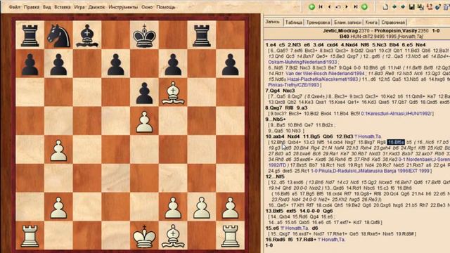This screenshot has height=253, width=450.
Task: Switch to the Тренировка tab
Action: click(x=318, y=22)
